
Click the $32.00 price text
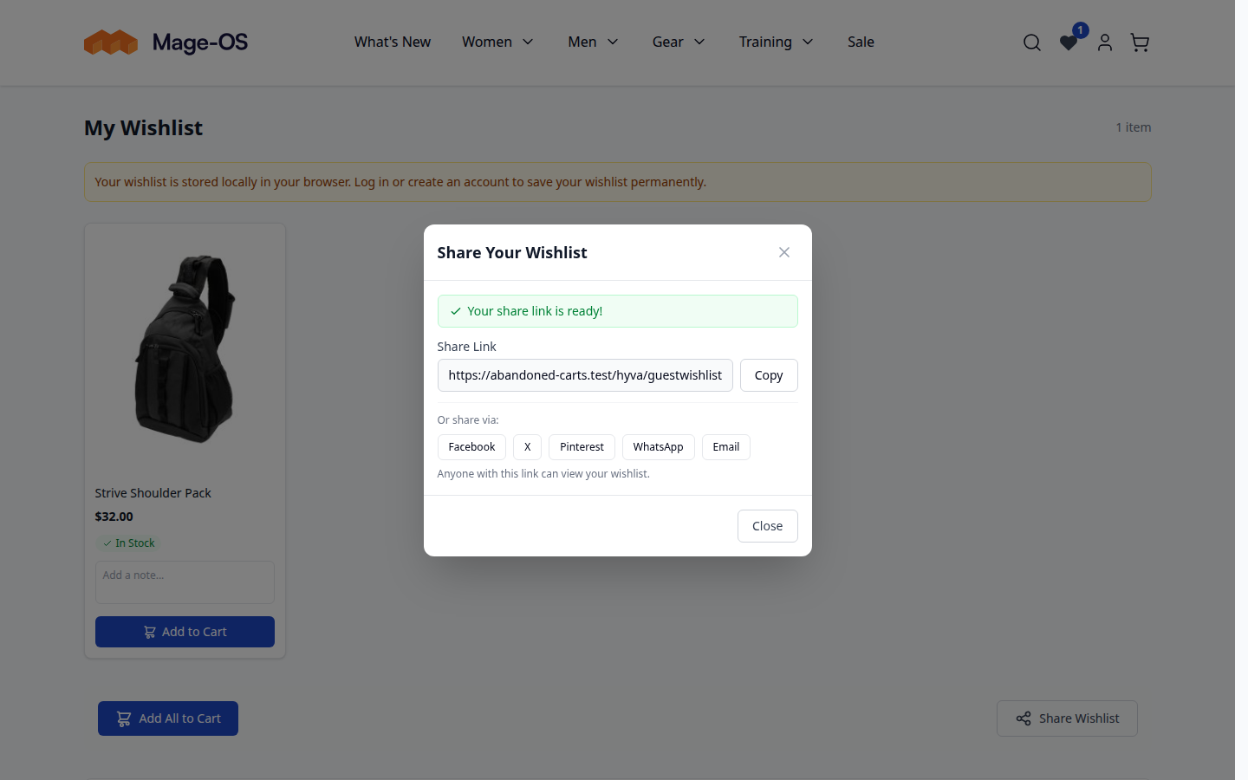tap(114, 517)
